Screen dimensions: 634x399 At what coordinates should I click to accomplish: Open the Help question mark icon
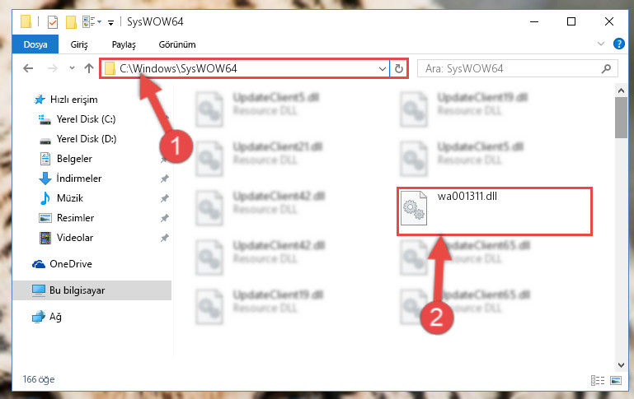pyautogui.click(x=618, y=44)
